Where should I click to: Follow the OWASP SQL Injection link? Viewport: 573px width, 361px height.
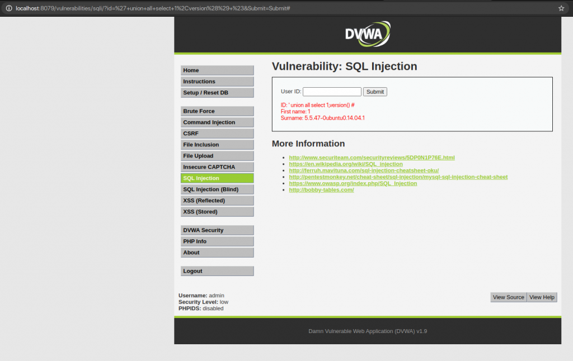353,183
